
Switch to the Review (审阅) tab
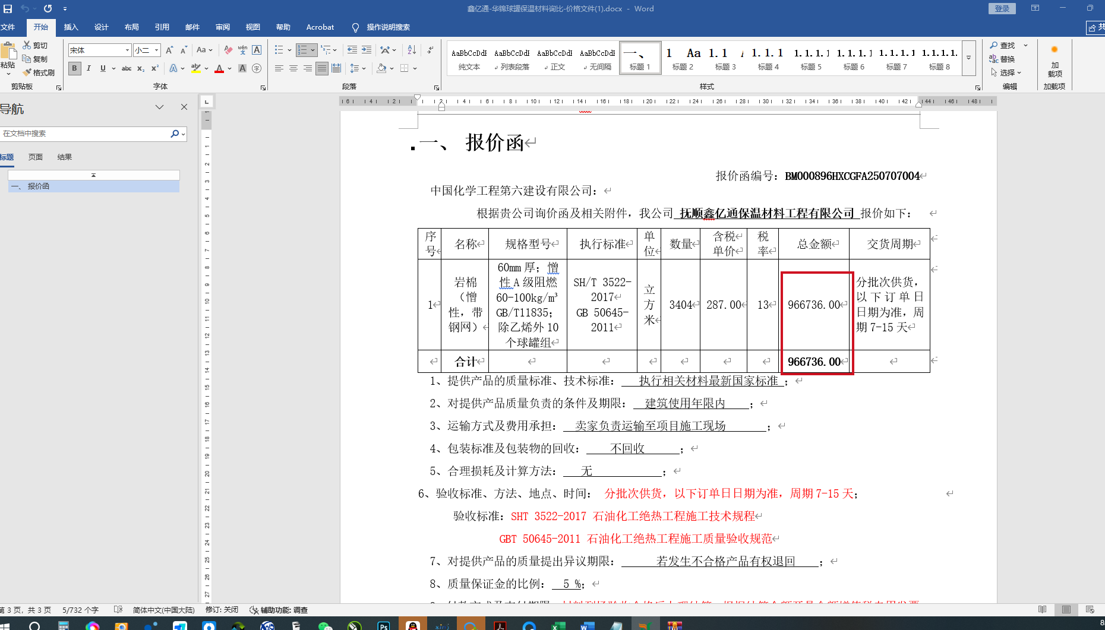(223, 27)
